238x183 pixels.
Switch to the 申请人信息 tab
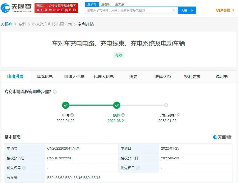coord(74,76)
